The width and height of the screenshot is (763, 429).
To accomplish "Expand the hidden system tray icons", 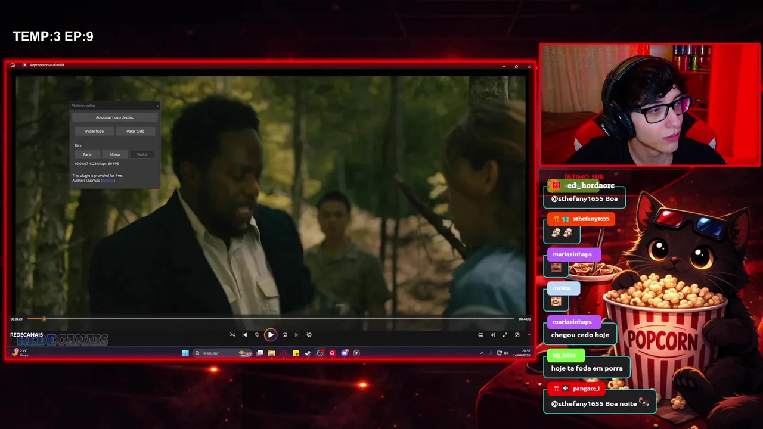I will click(x=482, y=353).
